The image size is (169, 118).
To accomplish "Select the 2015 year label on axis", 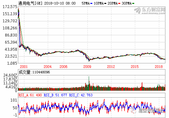I will 135,67.
